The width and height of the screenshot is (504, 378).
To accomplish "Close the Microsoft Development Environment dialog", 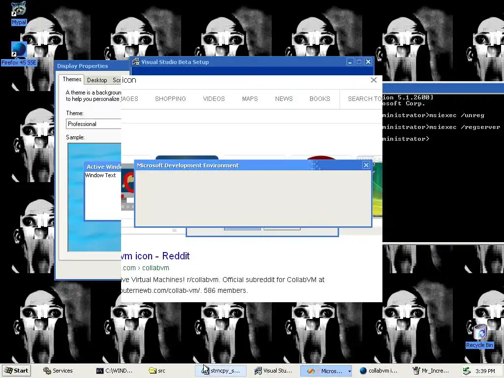I will [366, 165].
